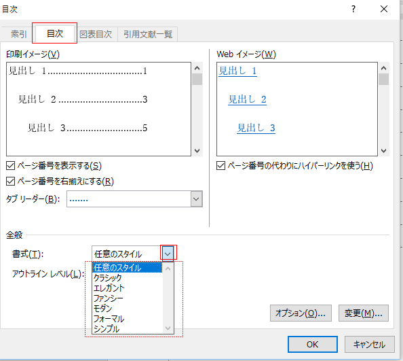403x361 pixels.
Task: Click the 書式 dropdown arrow
Action: click(168, 254)
